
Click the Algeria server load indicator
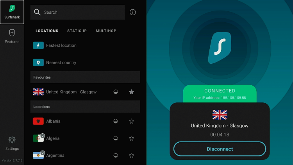pos(116,138)
